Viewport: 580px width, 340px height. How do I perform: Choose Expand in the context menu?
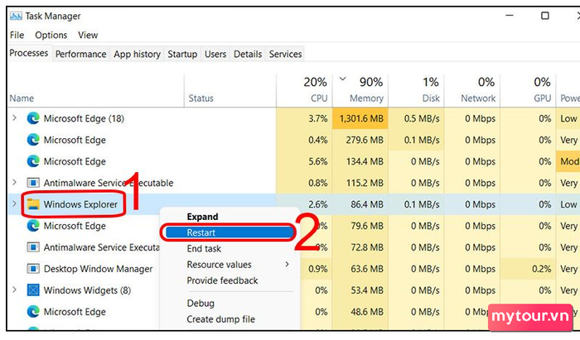tap(202, 217)
